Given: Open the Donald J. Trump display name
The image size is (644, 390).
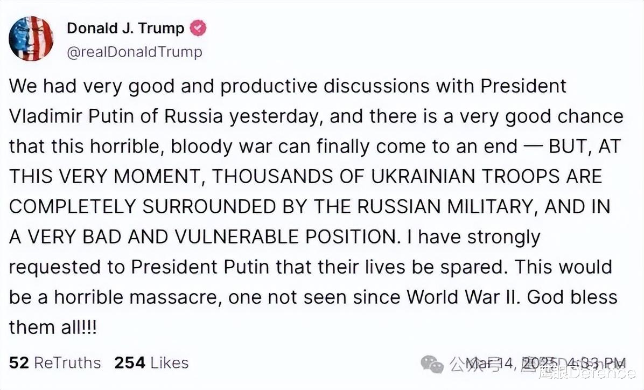Looking at the screenshot, I should (x=125, y=29).
